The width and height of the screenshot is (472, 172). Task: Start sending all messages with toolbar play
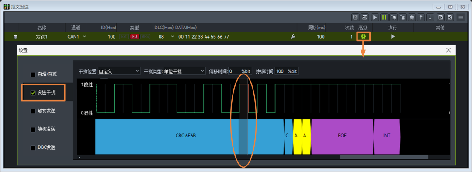click(x=375, y=18)
